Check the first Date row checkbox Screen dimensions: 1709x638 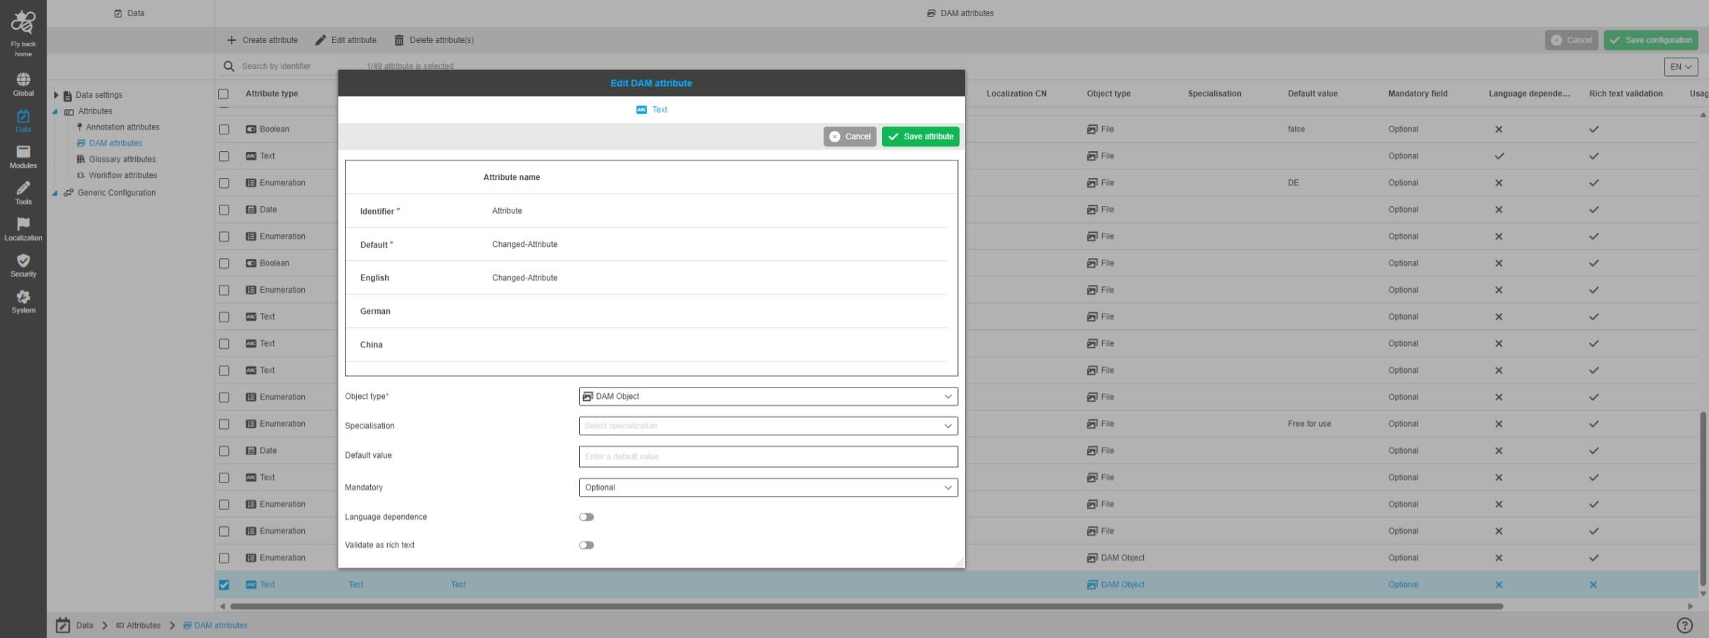pos(224,210)
